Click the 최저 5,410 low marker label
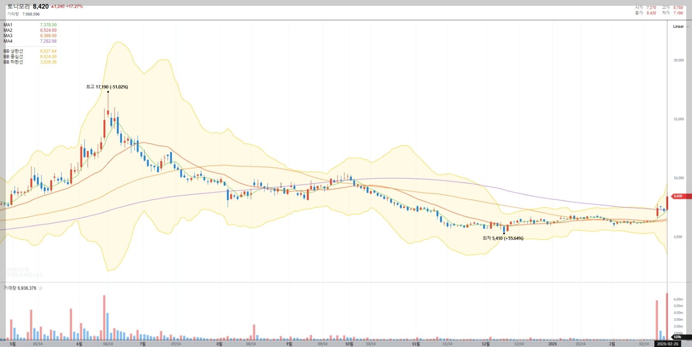 pyautogui.click(x=503, y=238)
